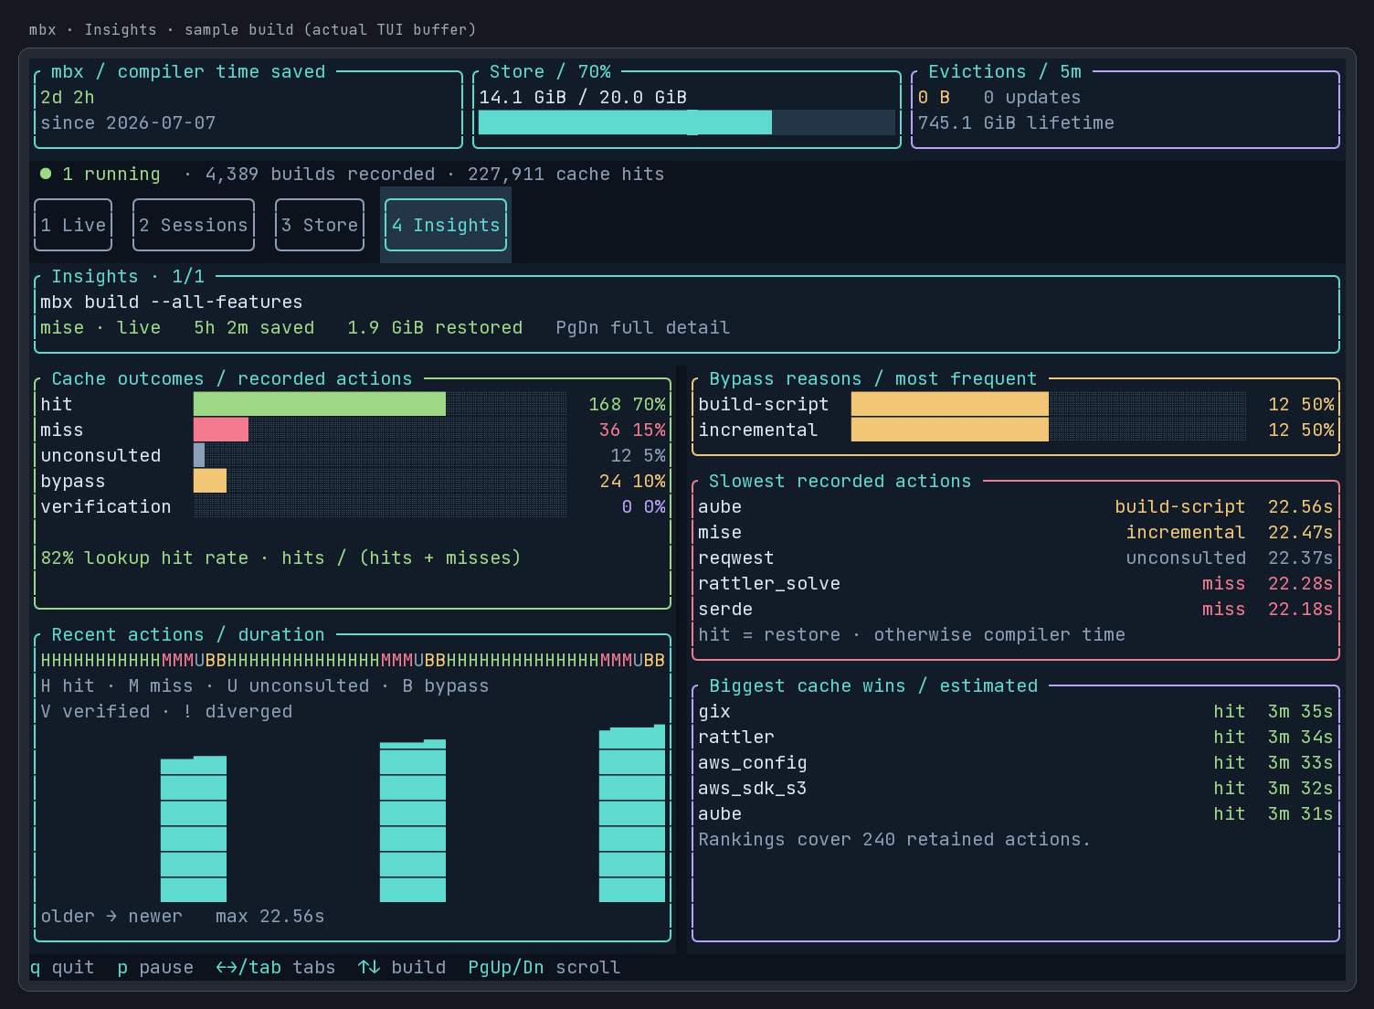
Task: Click the "4,389 builds recorded" status text
Action: 320,174
